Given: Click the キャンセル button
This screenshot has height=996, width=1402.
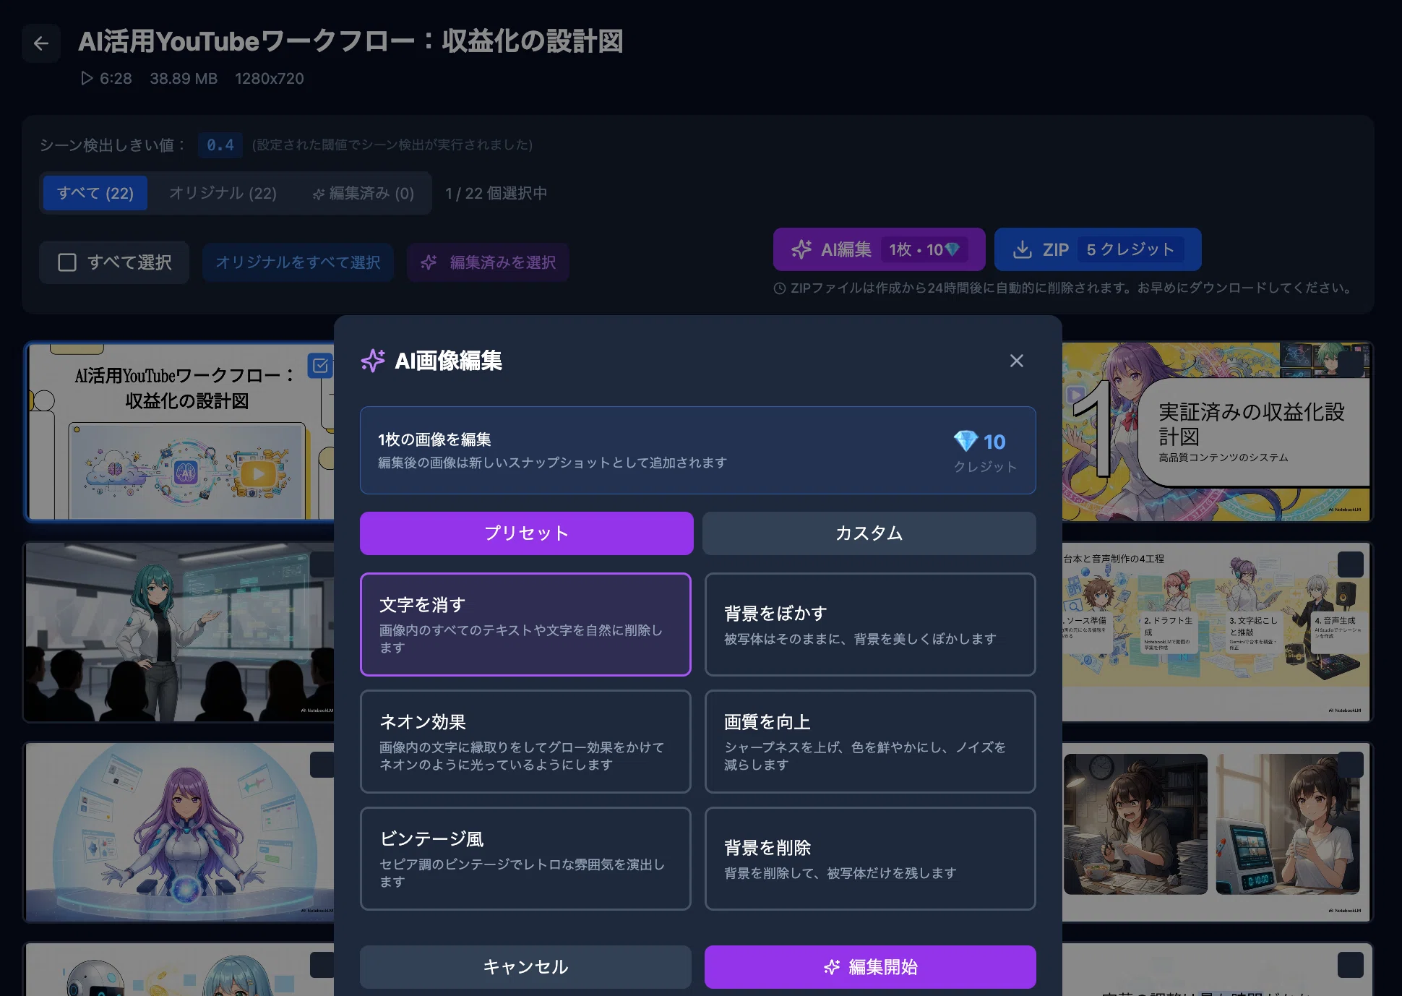Looking at the screenshot, I should [525, 967].
